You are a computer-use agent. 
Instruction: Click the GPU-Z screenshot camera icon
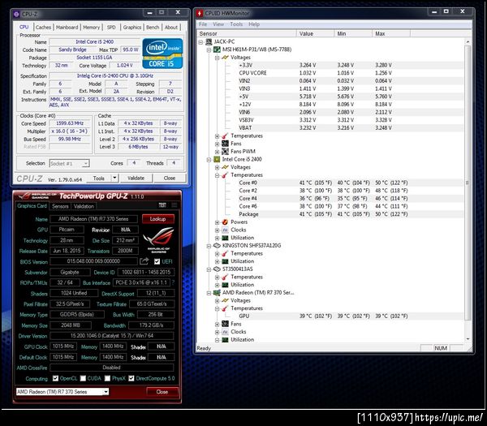click(x=162, y=205)
